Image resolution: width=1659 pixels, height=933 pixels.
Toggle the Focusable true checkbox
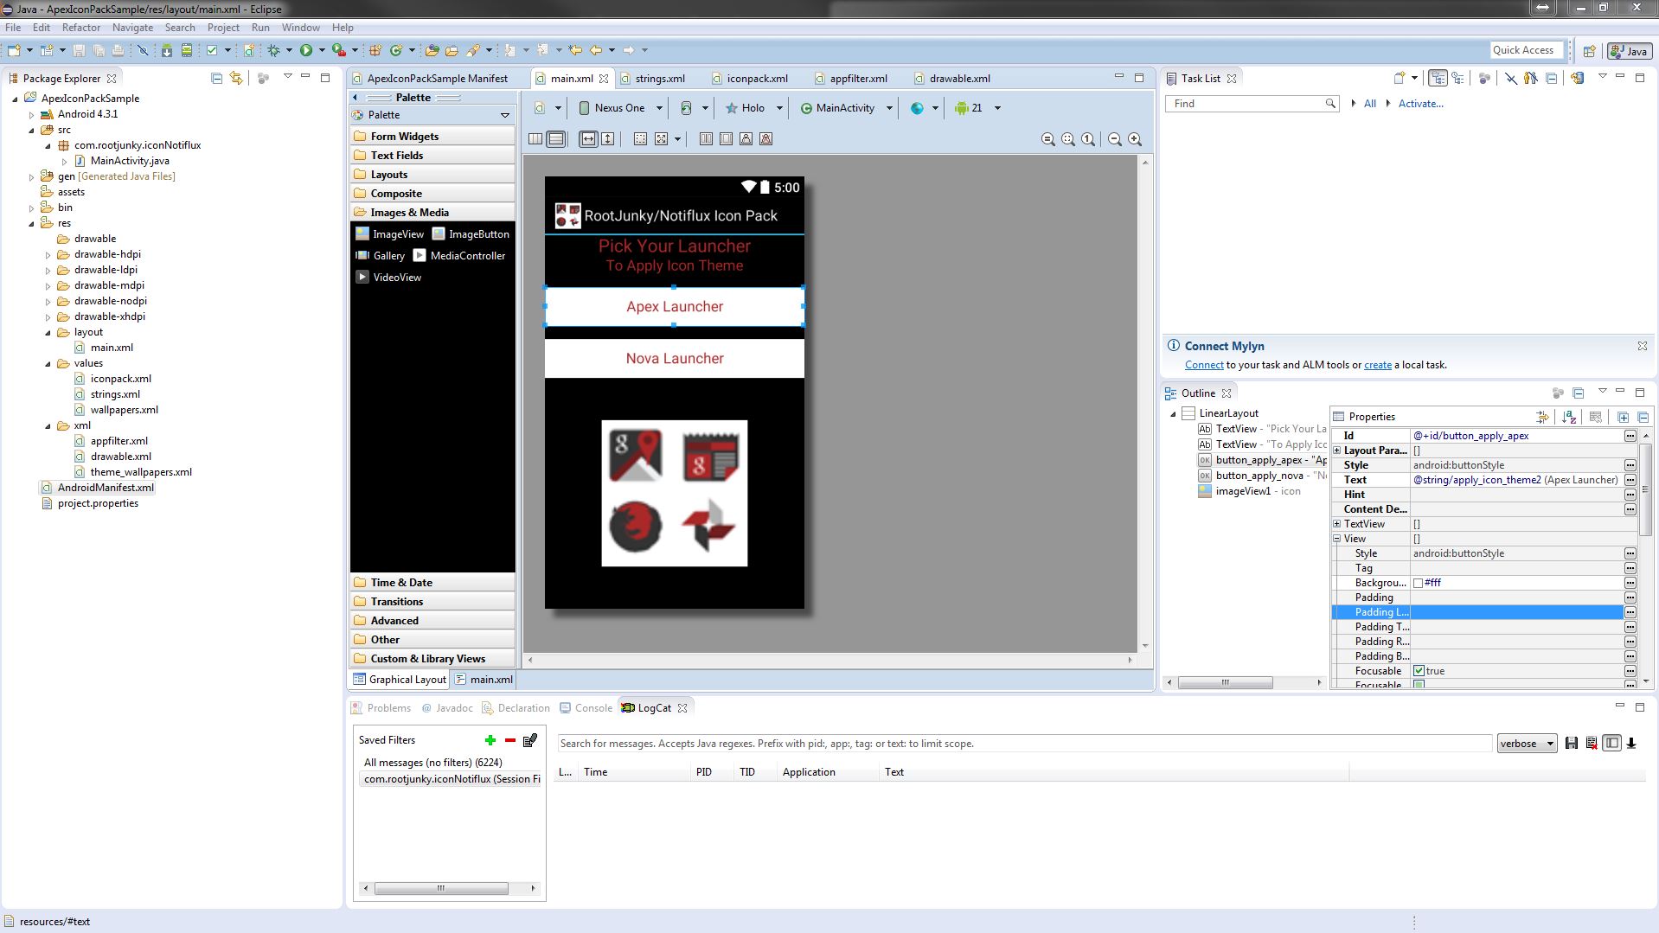click(1419, 671)
